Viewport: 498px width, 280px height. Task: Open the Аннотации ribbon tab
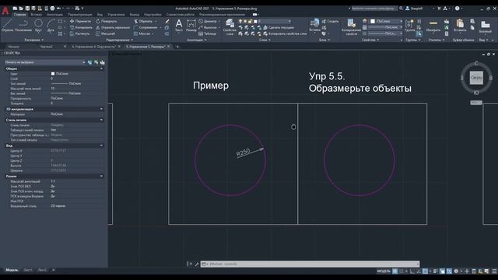pos(54,15)
